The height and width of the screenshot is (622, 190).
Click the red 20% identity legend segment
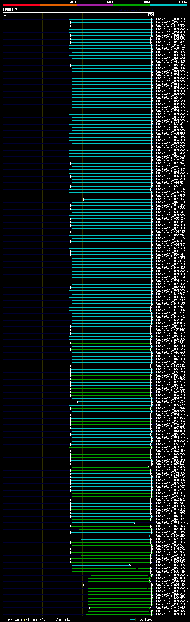[21, 5]
